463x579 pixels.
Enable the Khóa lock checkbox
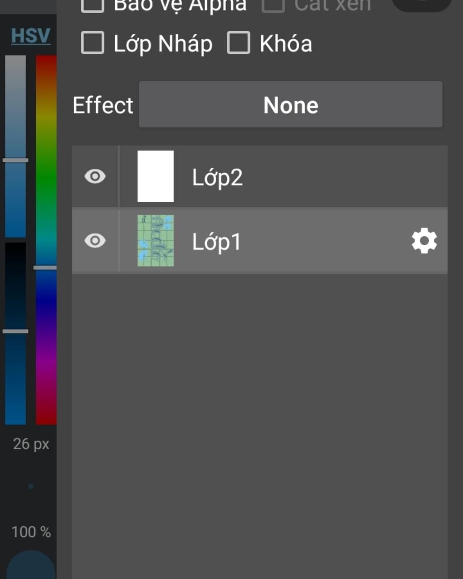(239, 43)
